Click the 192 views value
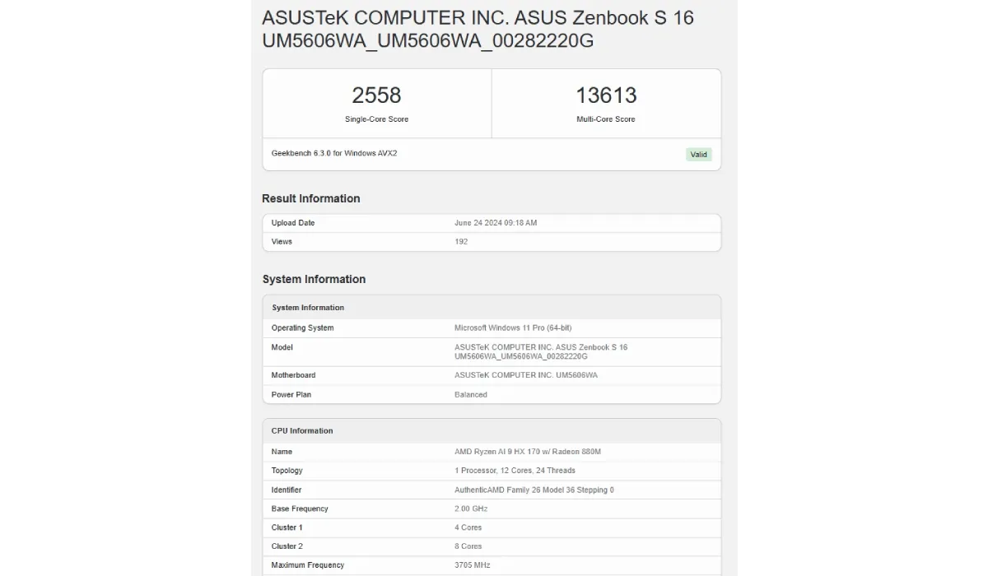This screenshot has height=576, width=988. 461,242
